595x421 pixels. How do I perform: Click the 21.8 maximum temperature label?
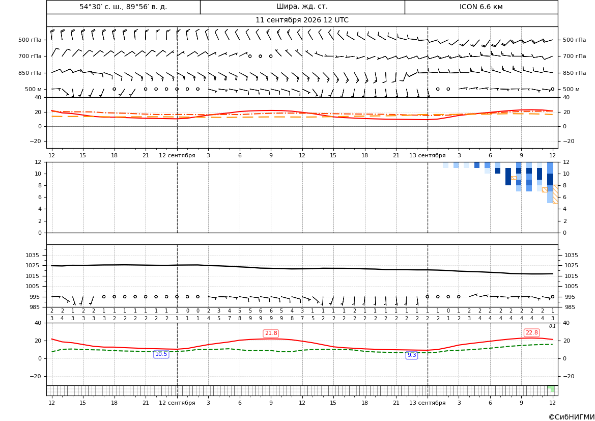(271, 333)
